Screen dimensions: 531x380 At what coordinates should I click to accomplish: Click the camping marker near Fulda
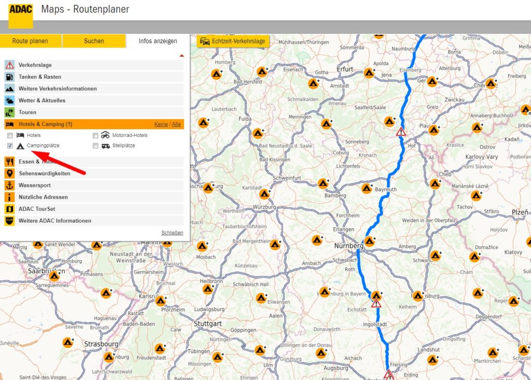258,133
